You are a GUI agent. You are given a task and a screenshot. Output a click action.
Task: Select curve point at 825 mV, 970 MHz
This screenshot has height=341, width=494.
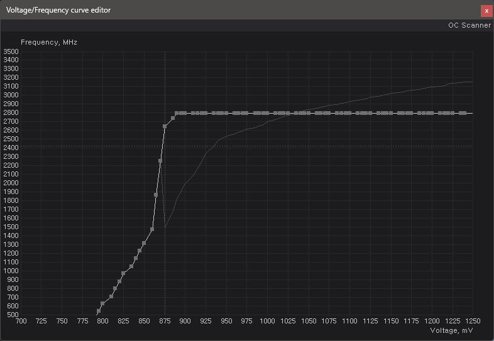pyautogui.click(x=123, y=274)
